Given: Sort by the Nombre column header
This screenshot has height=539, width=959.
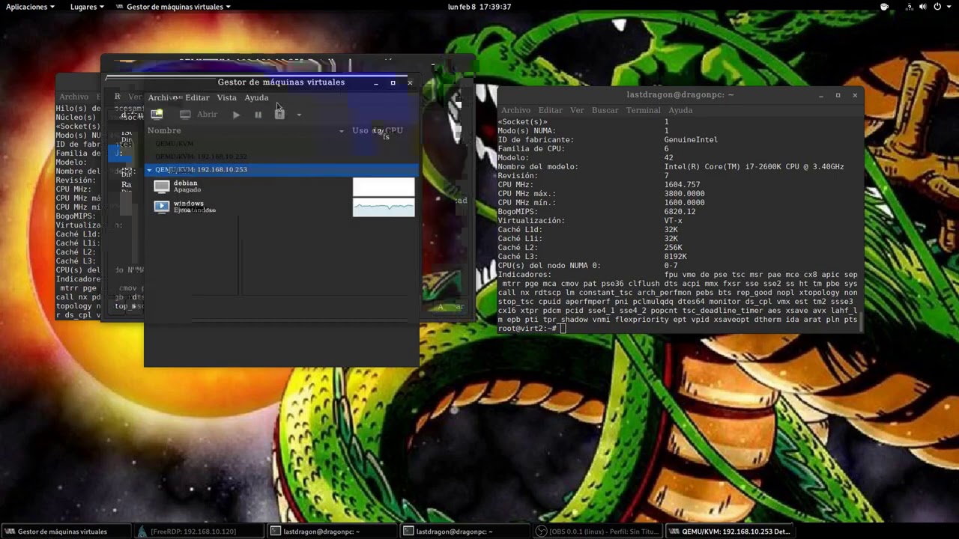Looking at the screenshot, I should (x=164, y=130).
